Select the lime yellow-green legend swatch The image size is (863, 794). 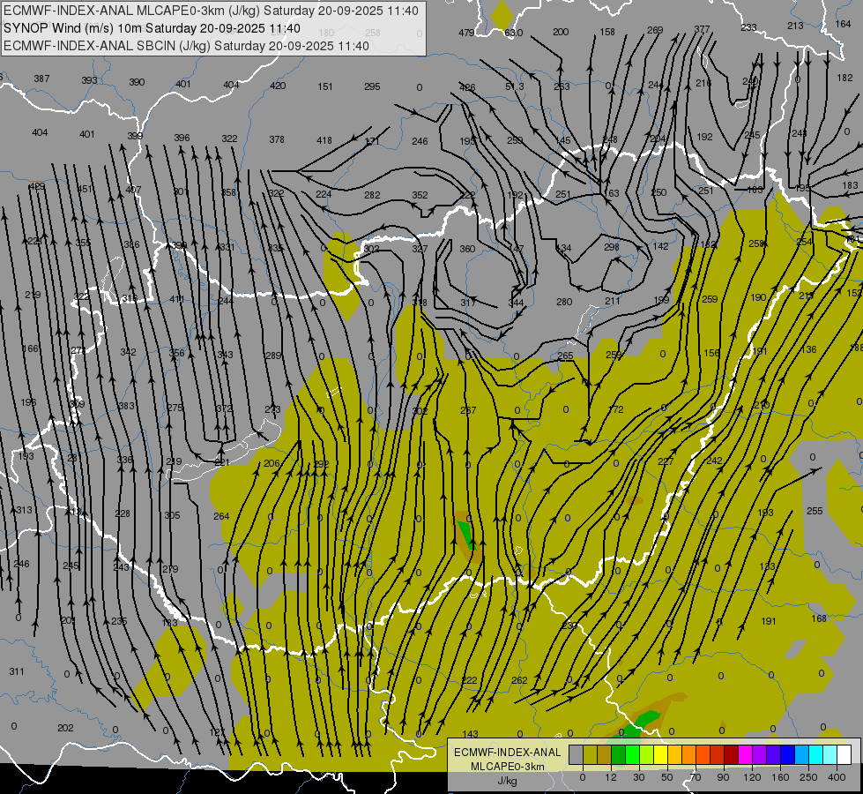[647, 754]
